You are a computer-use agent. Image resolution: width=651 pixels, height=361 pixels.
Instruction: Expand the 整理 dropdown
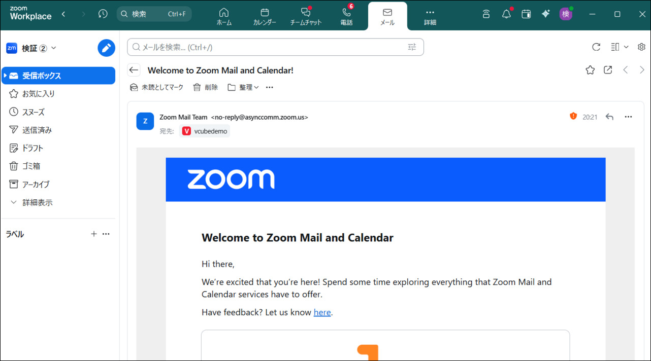[243, 87]
